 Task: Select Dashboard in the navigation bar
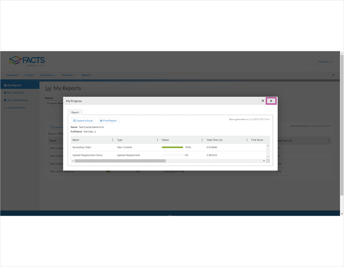pyautogui.click(x=12, y=75)
